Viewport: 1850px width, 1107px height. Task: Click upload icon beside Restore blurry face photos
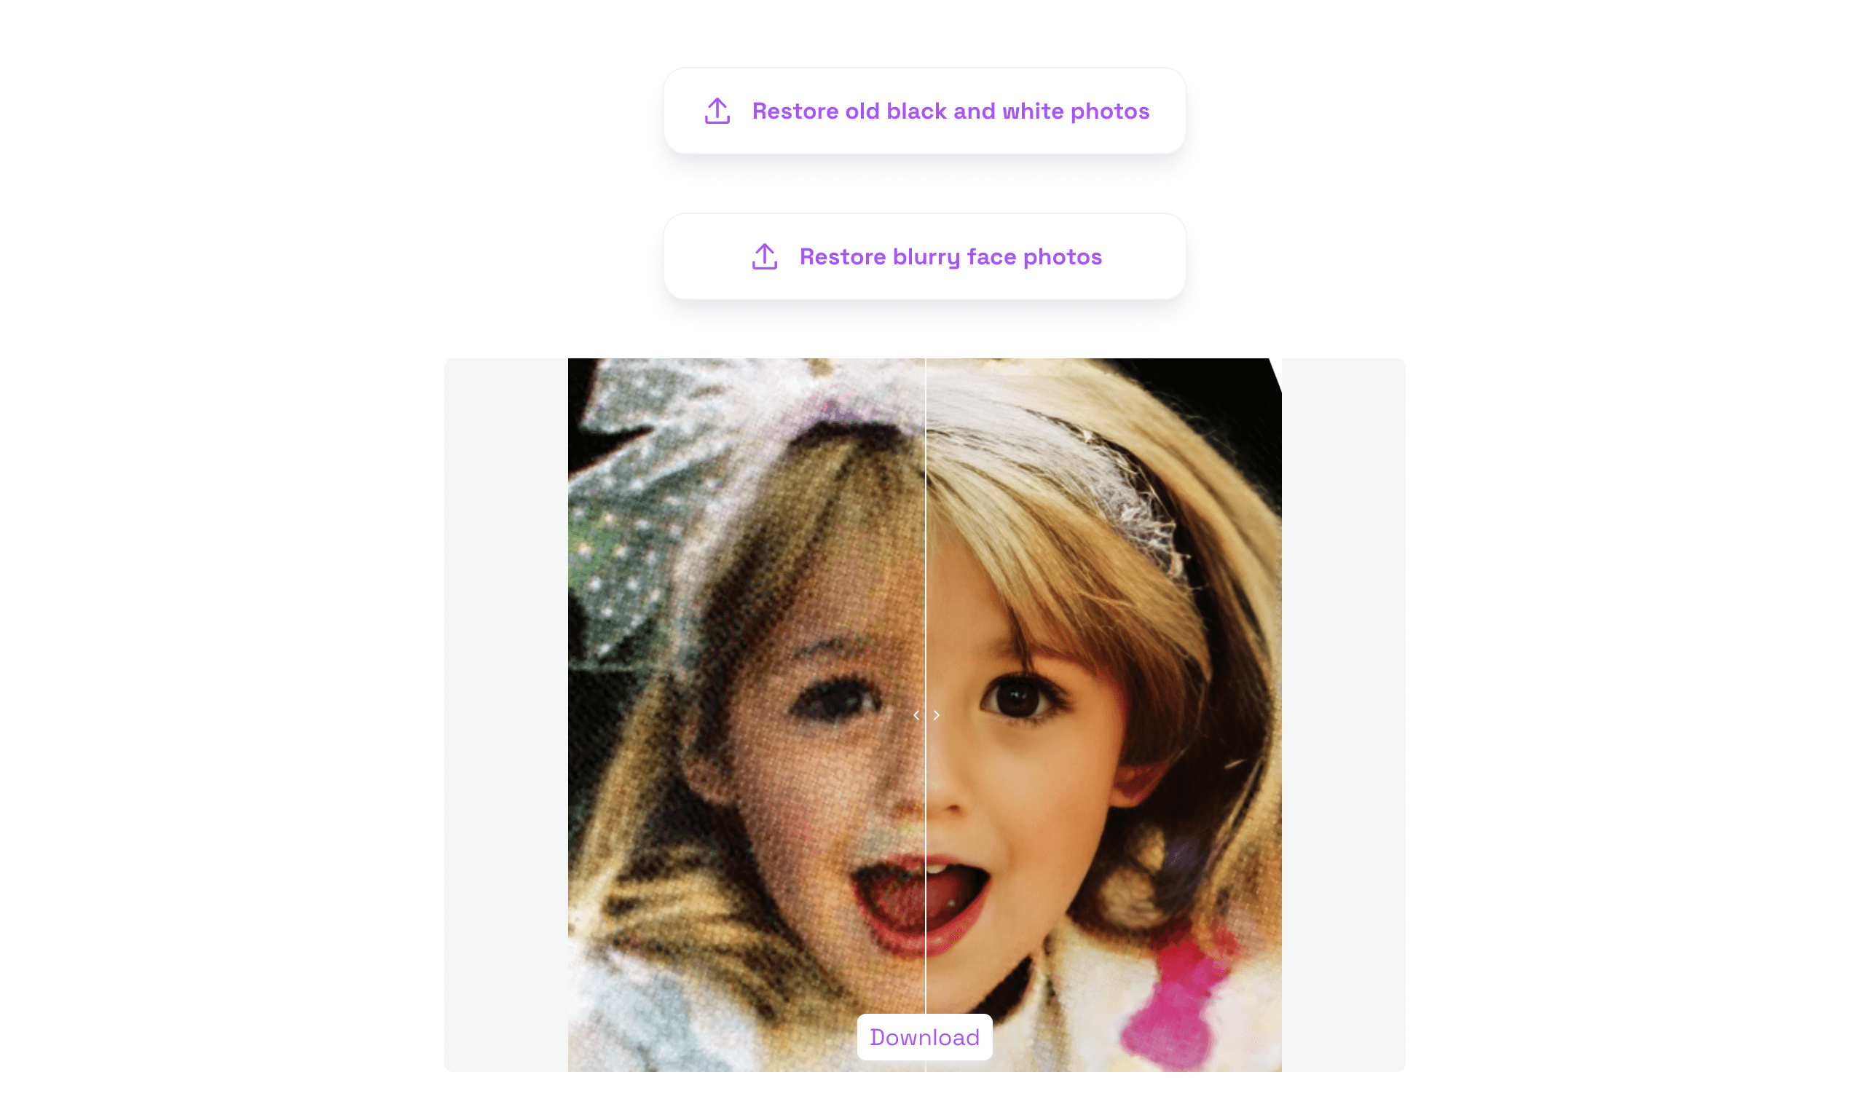pyautogui.click(x=765, y=256)
